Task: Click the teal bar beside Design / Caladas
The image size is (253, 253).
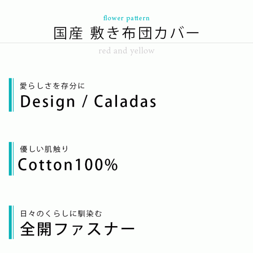Action: pos(11,95)
